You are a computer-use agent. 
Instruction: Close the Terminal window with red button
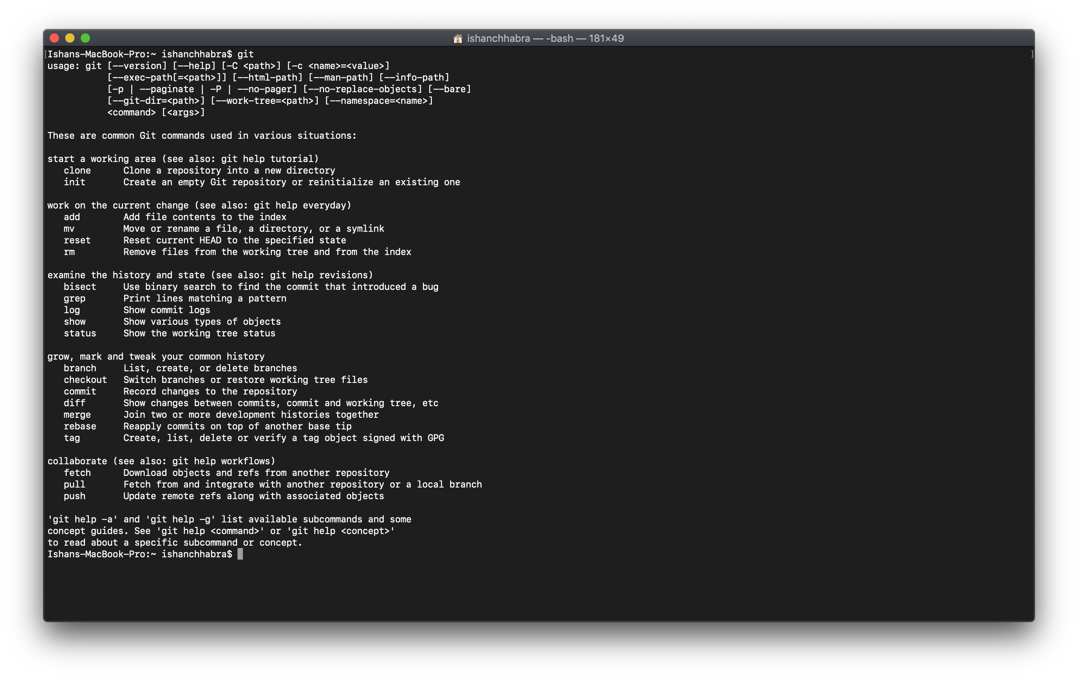tap(55, 38)
